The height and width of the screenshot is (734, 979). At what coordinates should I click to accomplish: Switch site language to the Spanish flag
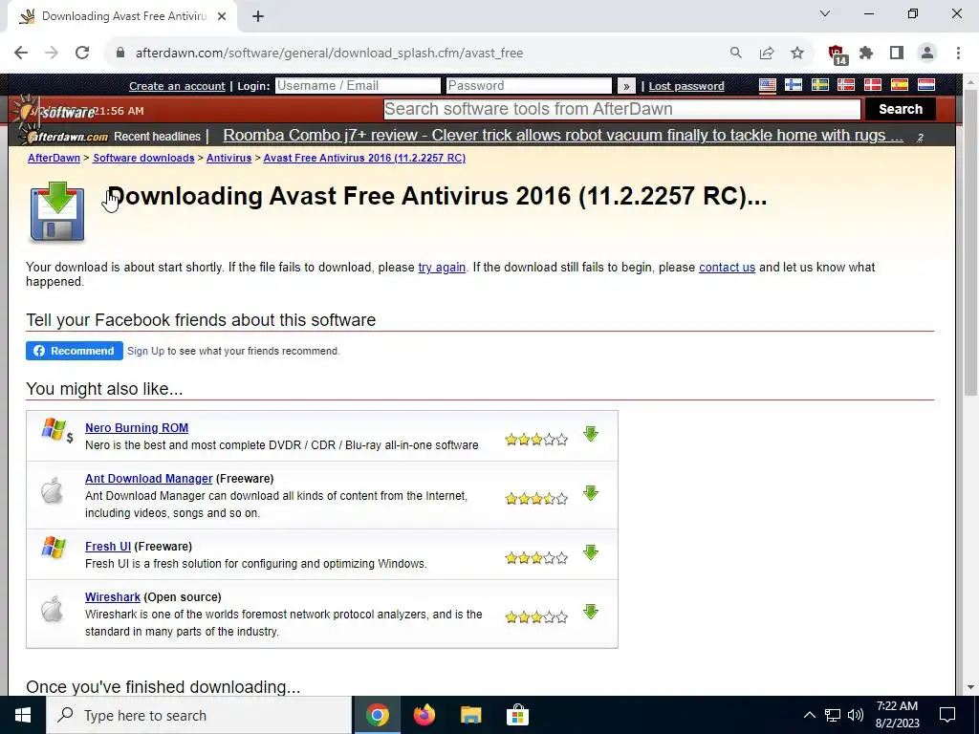click(899, 85)
